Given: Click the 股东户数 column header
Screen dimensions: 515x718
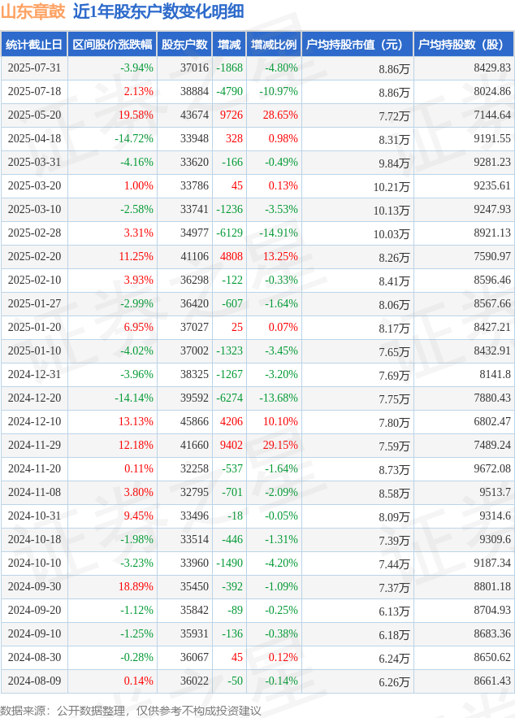Looking at the screenshot, I should [184, 45].
